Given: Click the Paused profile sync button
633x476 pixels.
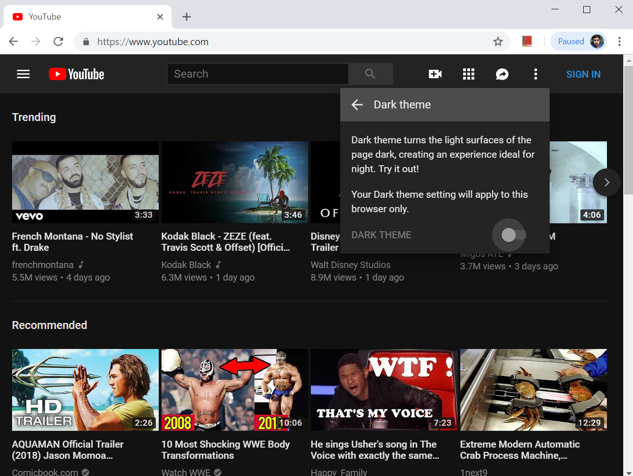Looking at the screenshot, I should click(x=579, y=41).
